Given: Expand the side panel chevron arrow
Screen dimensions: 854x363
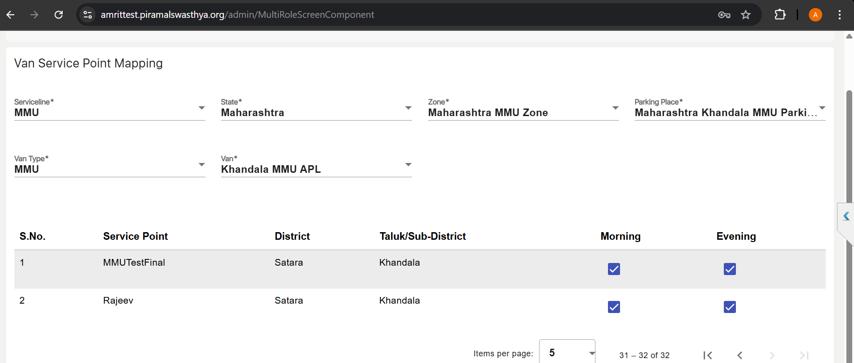Looking at the screenshot, I should (x=846, y=217).
